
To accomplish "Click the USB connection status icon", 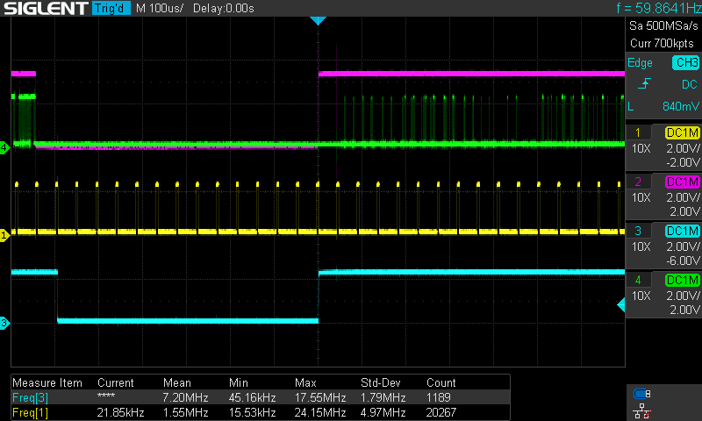I will [642, 394].
